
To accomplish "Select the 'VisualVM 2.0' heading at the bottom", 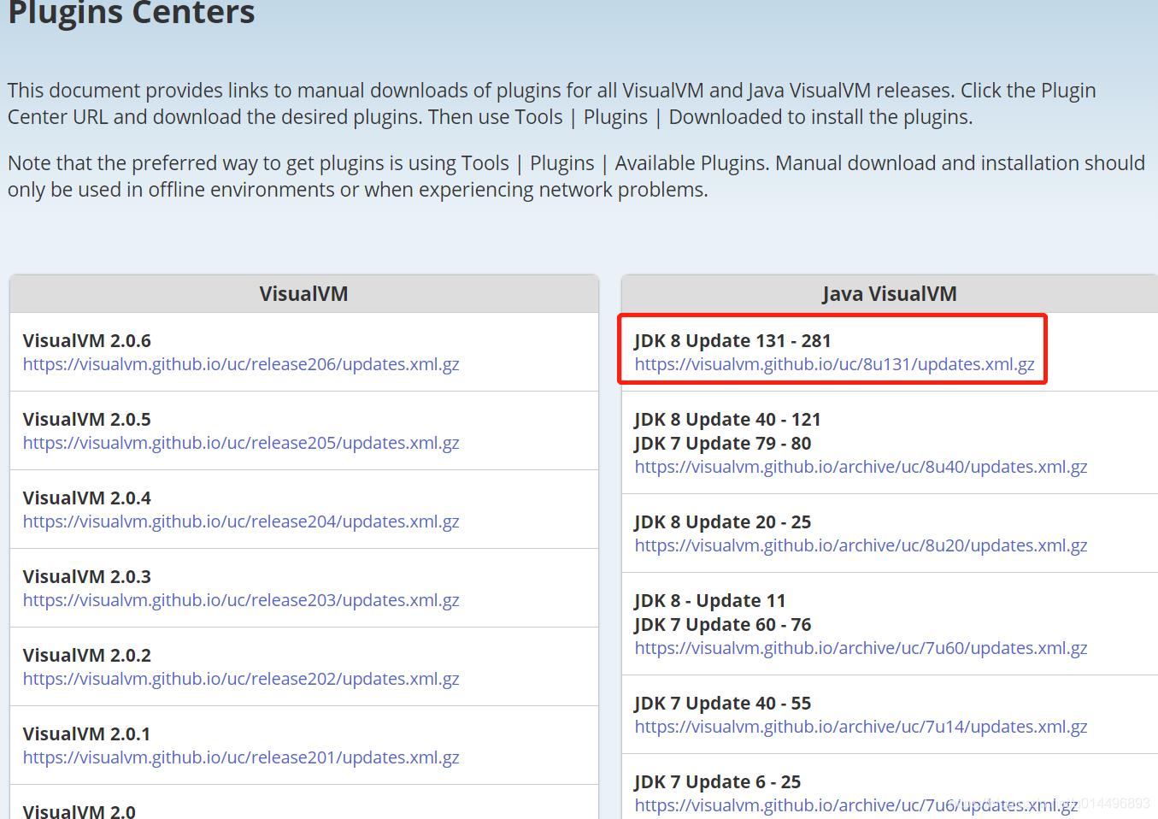I will click(79, 811).
